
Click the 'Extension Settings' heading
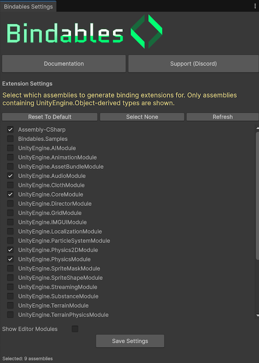[x=27, y=84]
